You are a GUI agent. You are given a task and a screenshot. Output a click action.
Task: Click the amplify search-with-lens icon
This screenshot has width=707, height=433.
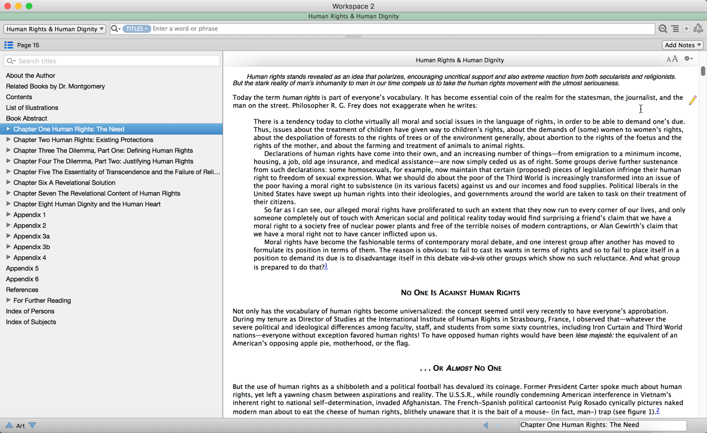(663, 29)
